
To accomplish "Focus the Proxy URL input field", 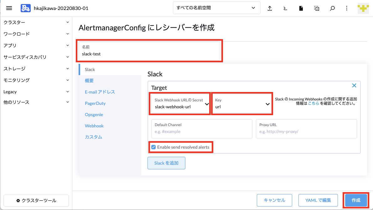I will (x=306, y=129).
